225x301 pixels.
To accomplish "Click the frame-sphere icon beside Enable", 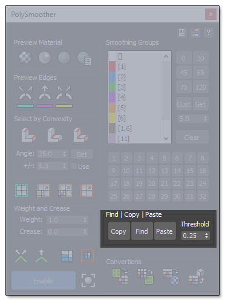I will (88, 280).
